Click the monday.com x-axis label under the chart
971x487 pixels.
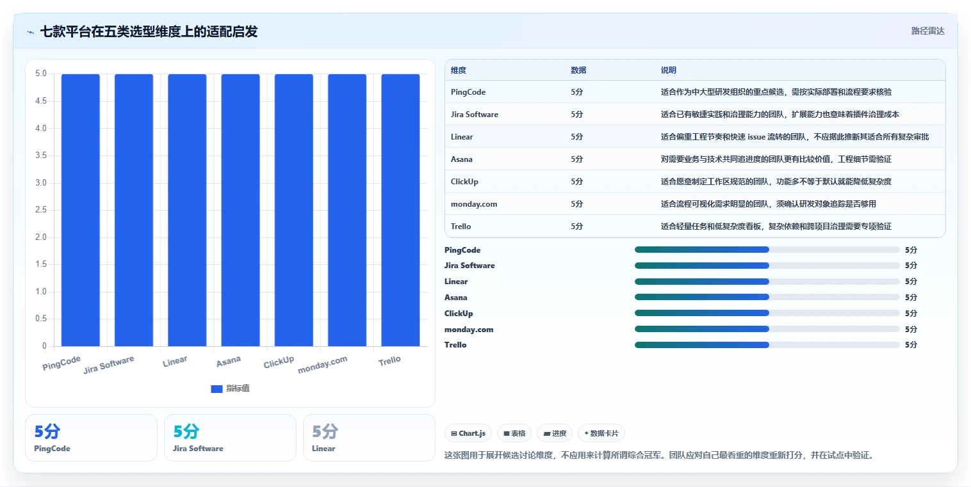click(x=323, y=365)
